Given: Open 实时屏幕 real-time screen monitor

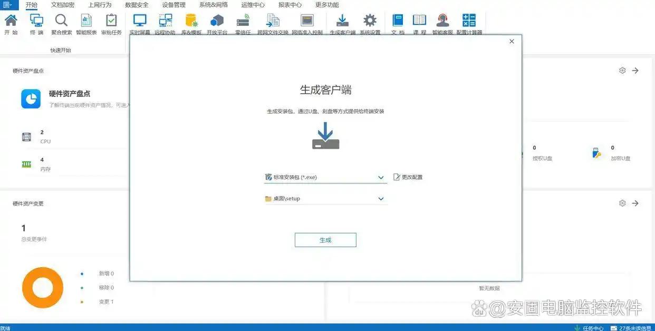Looking at the screenshot, I should coord(140,24).
